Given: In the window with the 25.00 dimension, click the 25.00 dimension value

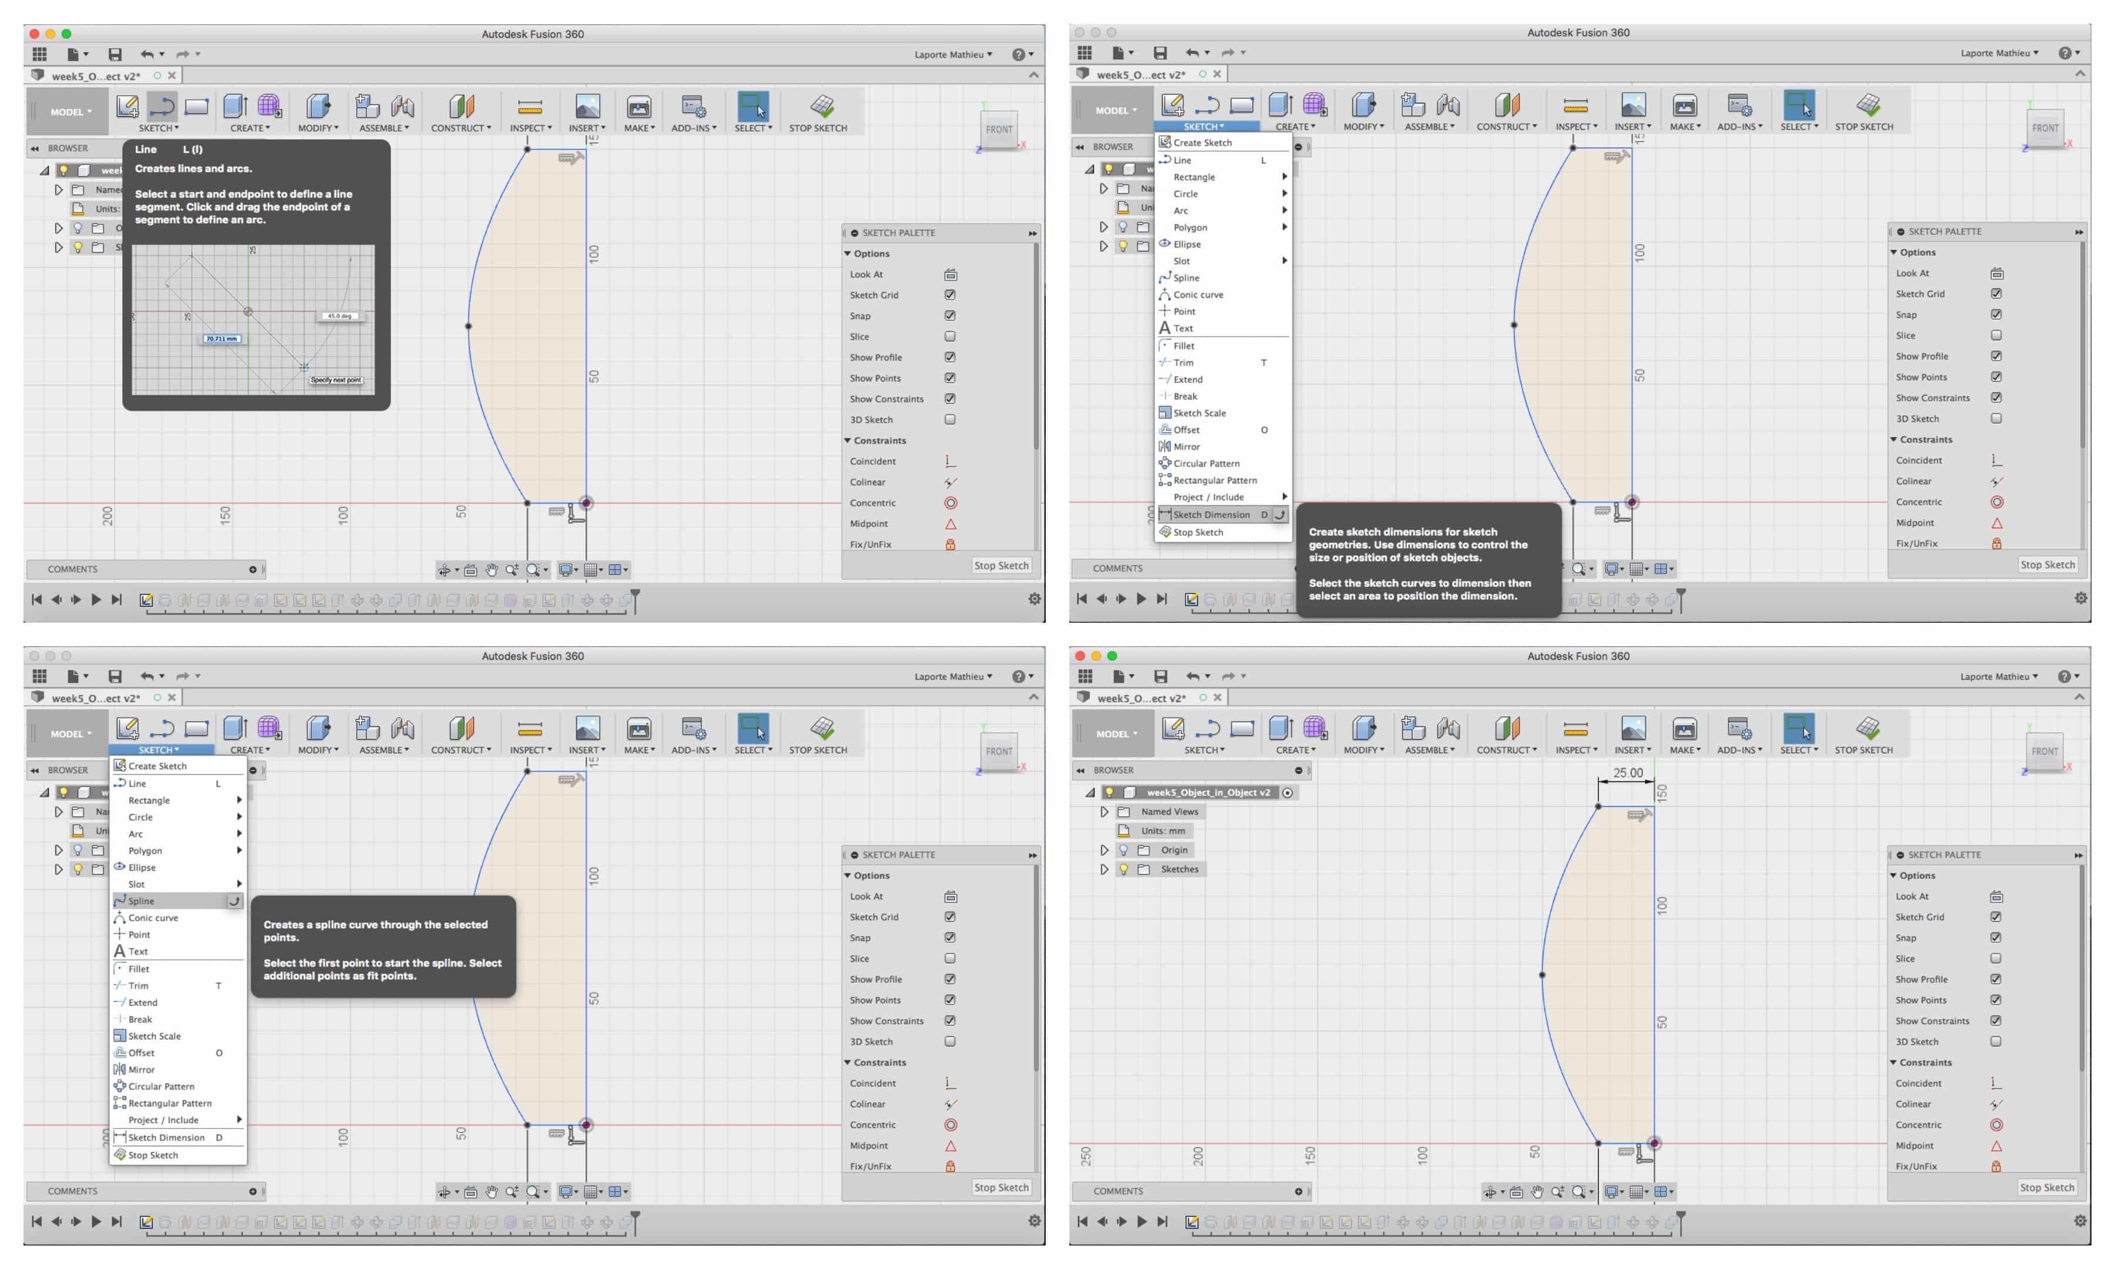Looking at the screenshot, I should point(1628,772).
